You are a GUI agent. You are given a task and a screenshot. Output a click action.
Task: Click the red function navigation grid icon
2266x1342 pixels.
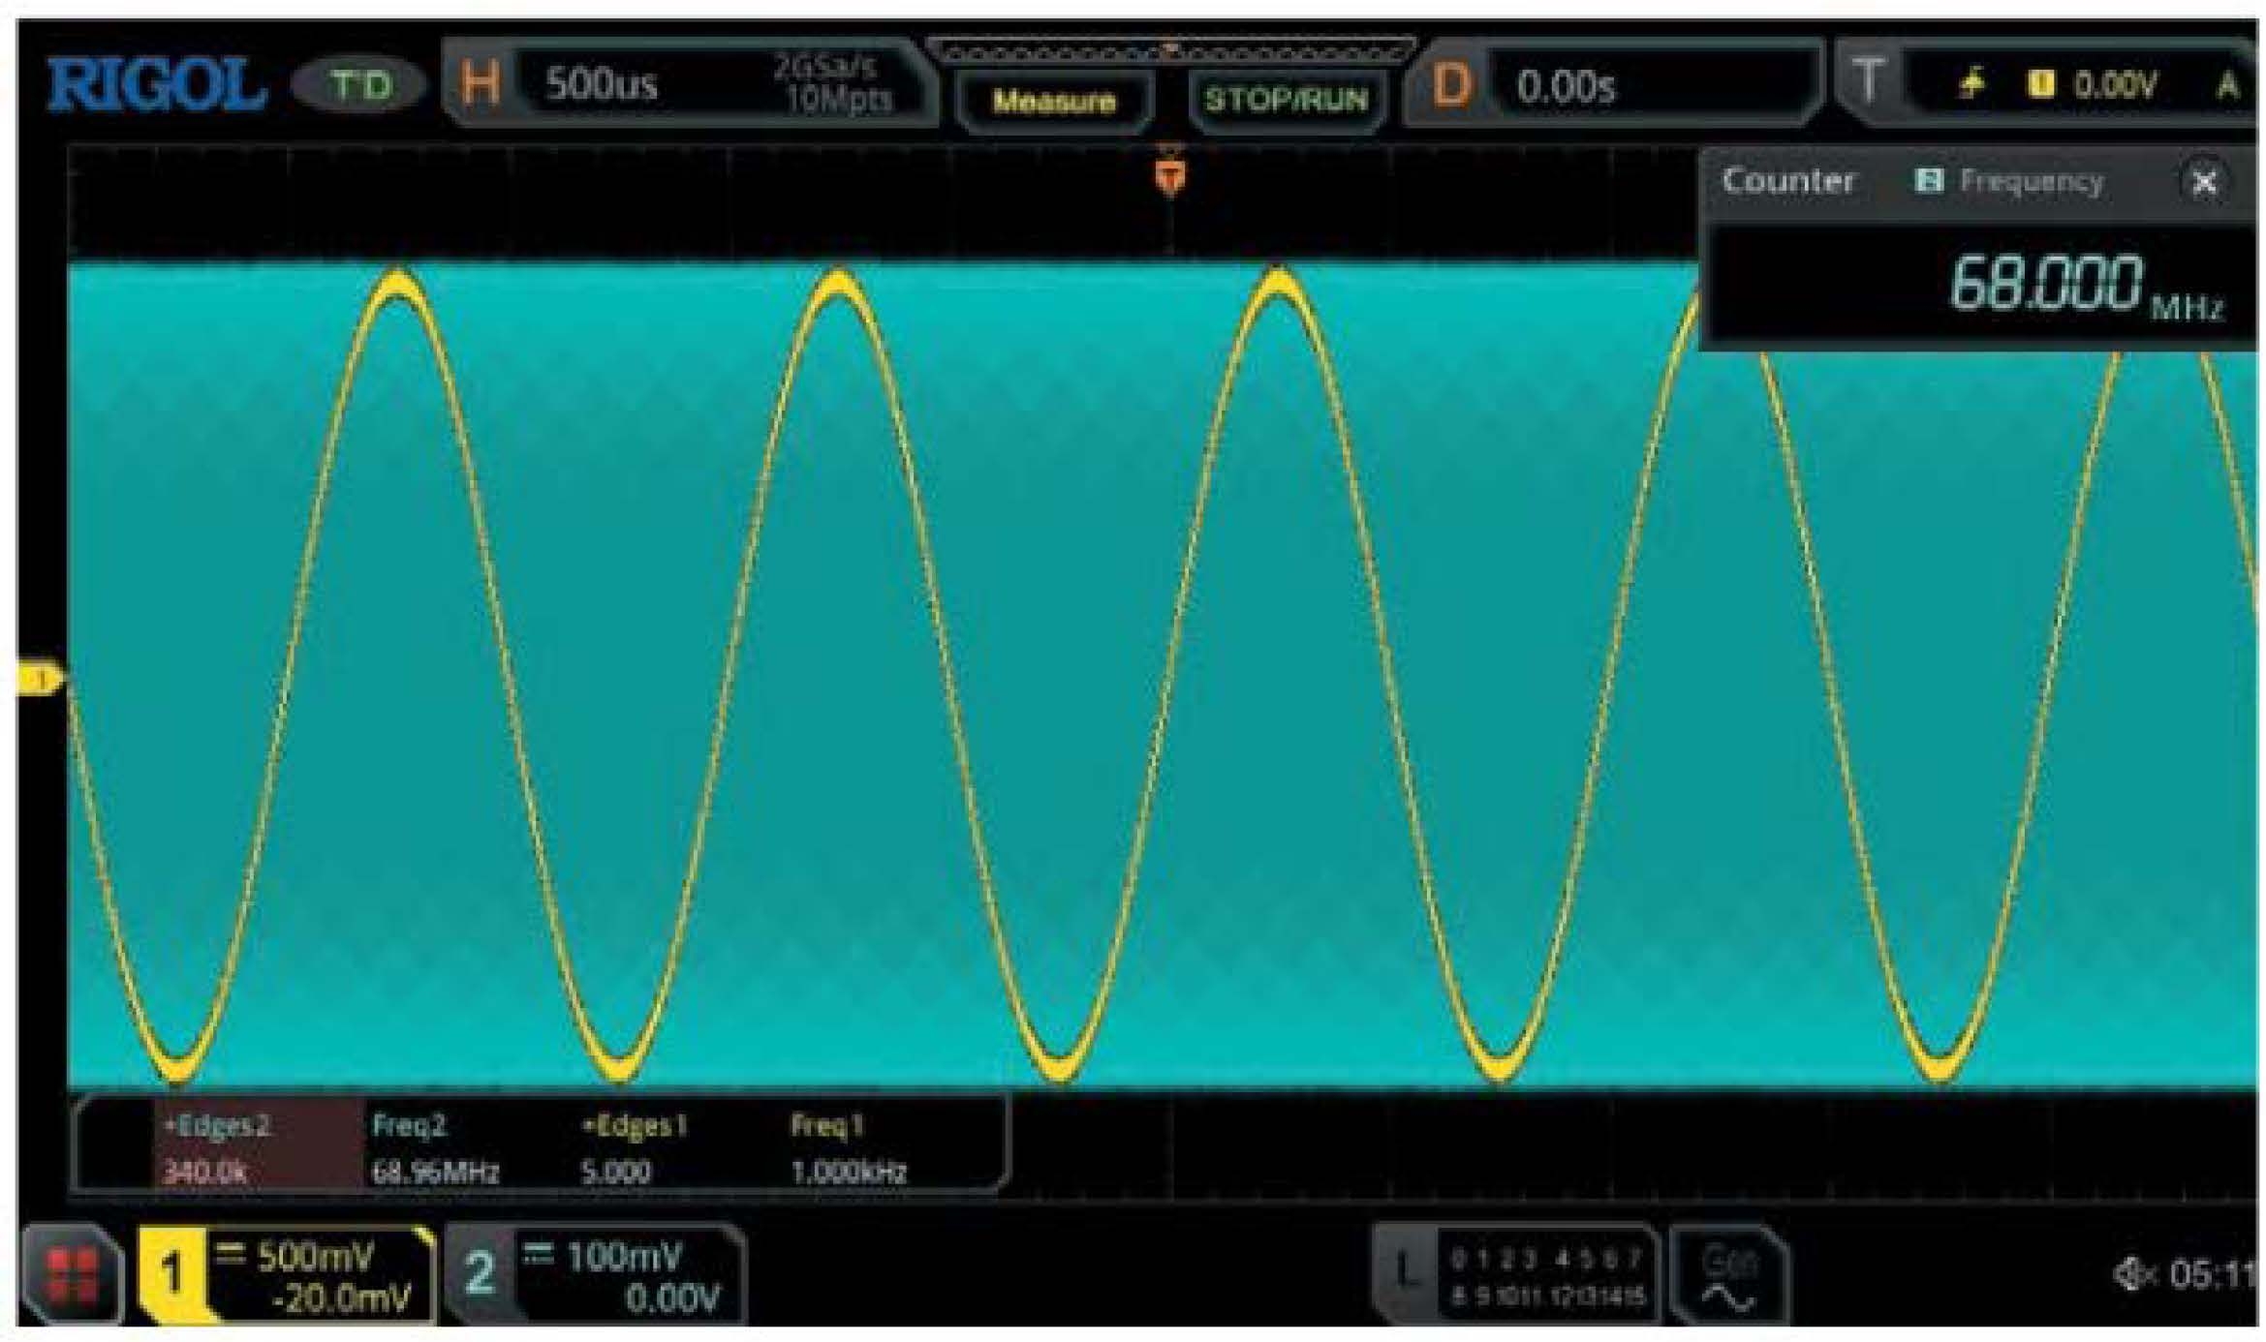[x=73, y=1273]
